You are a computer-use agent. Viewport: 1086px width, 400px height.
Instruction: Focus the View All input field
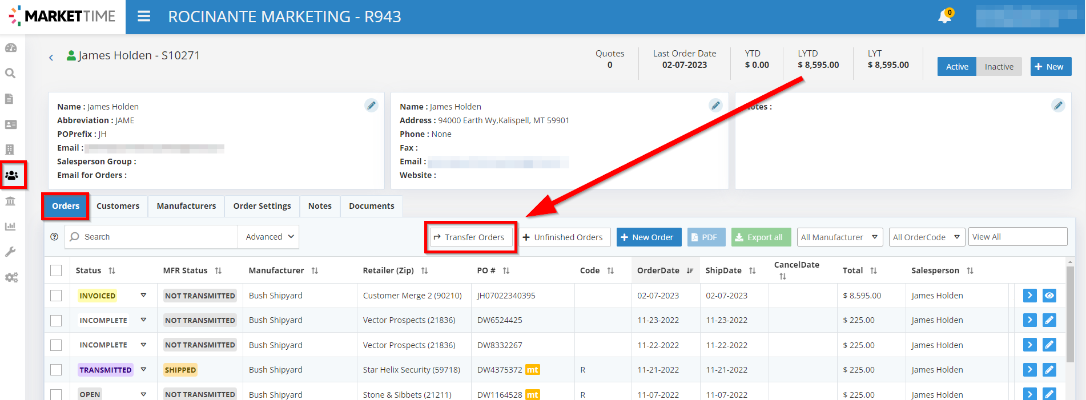1017,237
